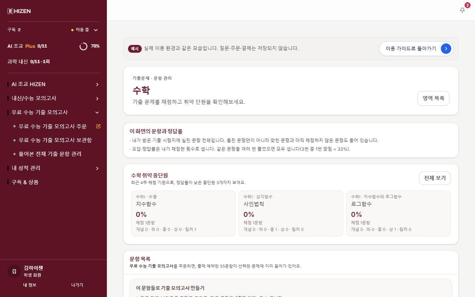Expand the AI 조교 HIZEN menu
475x297 pixels.
pos(53,84)
